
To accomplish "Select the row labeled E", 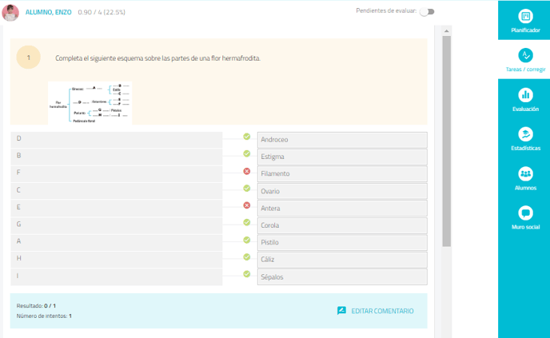I will (117, 209).
